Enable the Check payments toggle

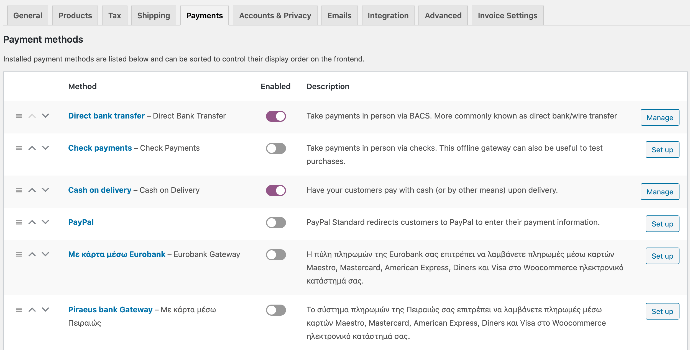[276, 148]
